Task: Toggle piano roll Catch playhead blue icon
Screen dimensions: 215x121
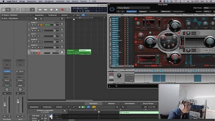Action: 88,107
